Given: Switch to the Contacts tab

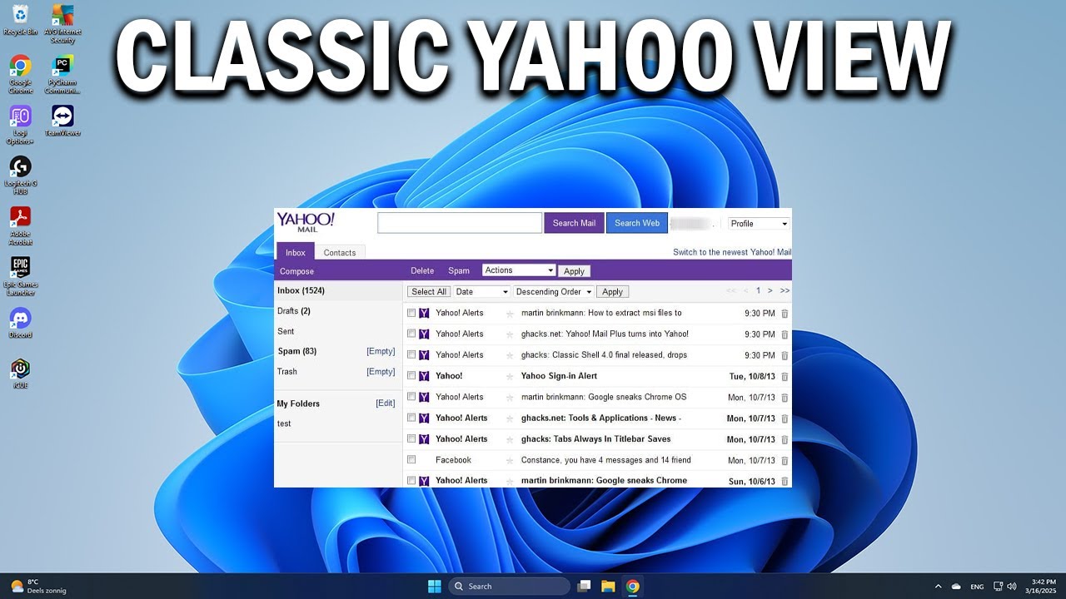Looking at the screenshot, I should click(340, 252).
